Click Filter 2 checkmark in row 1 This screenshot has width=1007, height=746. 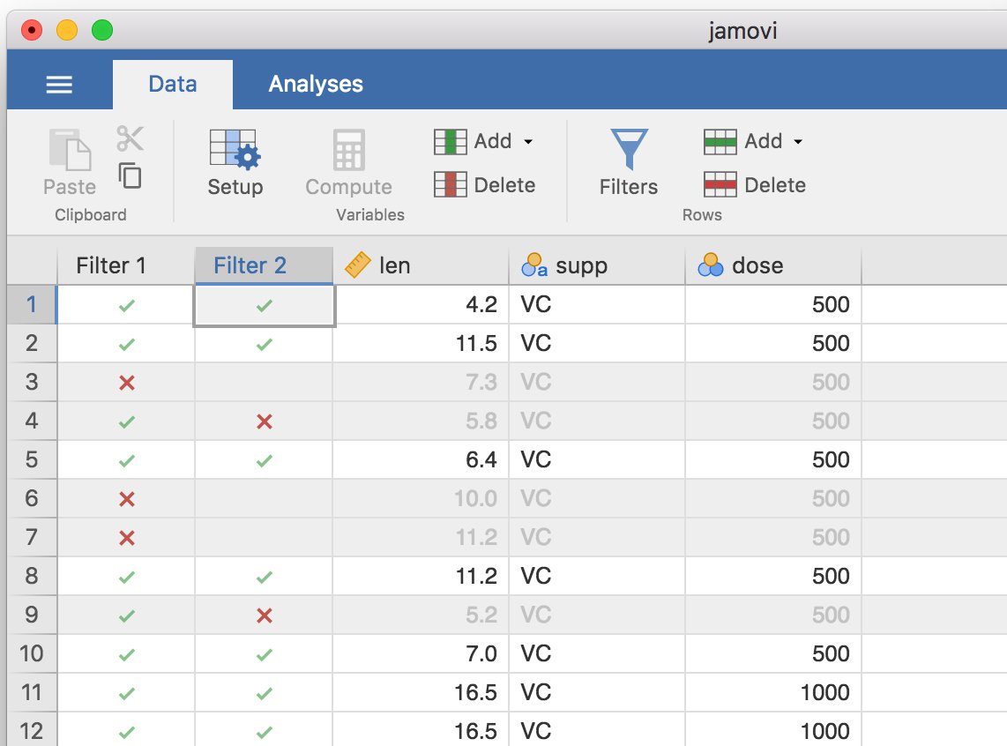264,306
